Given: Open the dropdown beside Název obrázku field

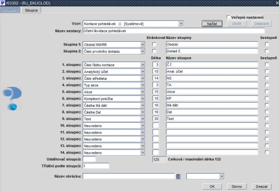Looking at the screenshot, I should 222,176.
